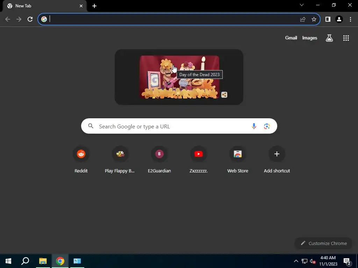Click the search magnifier in the Google box
The image size is (358, 268).
click(x=91, y=126)
